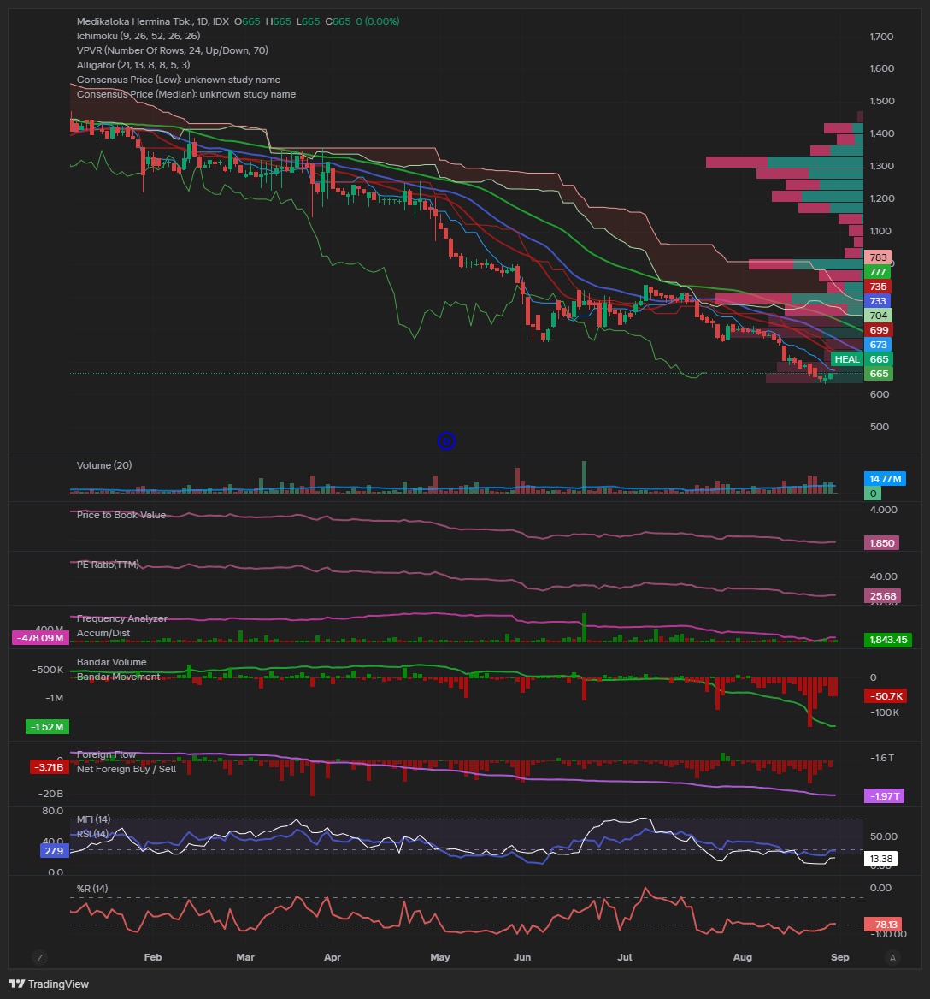The width and height of the screenshot is (930, 999).
Task: Click the 25.68 PE ratio value label
Action: coord(882,596)
